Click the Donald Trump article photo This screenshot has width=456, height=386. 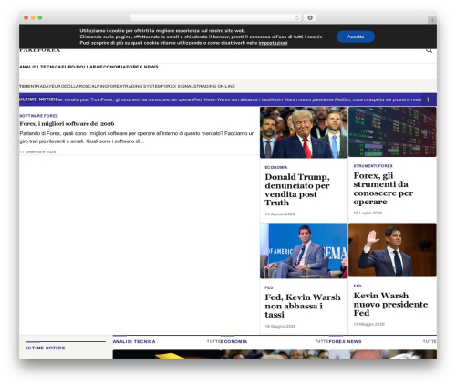click(x=304, y=132)
